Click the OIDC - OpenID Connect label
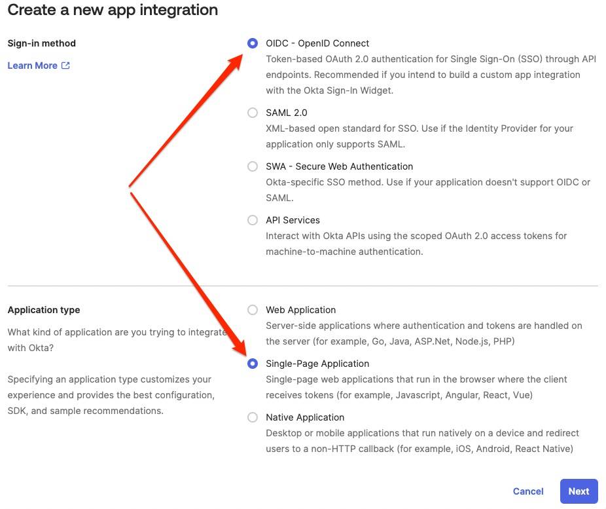The image size is (606, 509). click(x=317, y=43)
